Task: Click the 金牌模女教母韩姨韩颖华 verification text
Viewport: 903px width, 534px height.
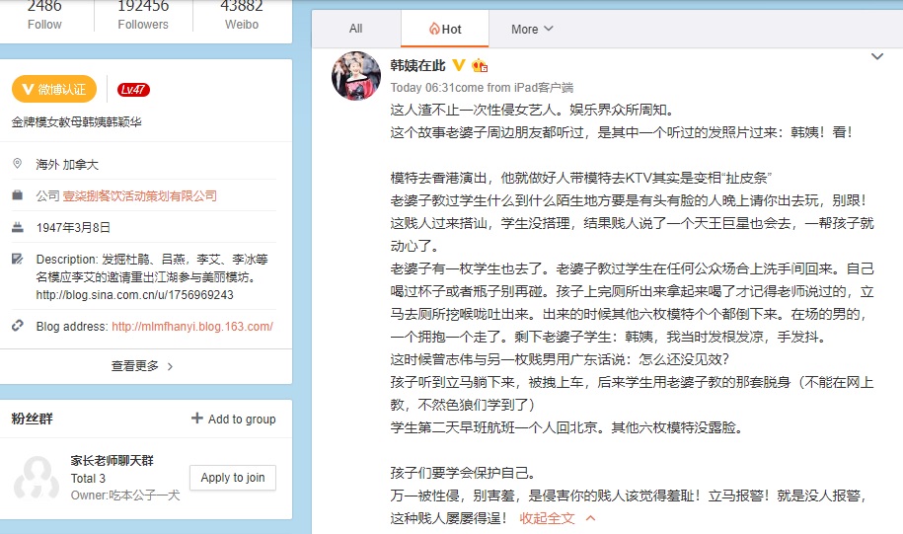Action: 77,122
